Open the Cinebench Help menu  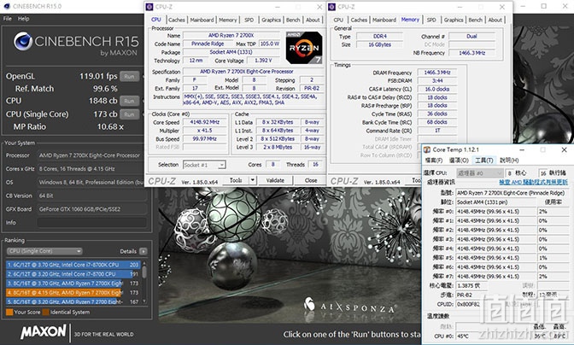click(x=23, y=19)
